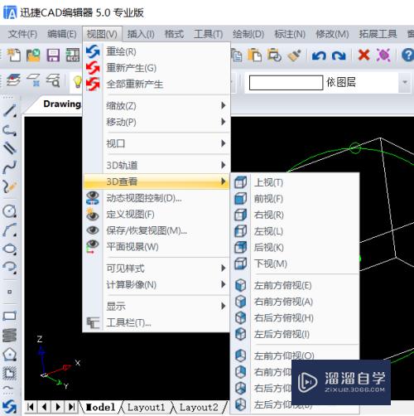Screen dimensions: 414x416
Task: Click the Copy icon in toolbar
Action: pyautogui.click(x=236, y=55)
